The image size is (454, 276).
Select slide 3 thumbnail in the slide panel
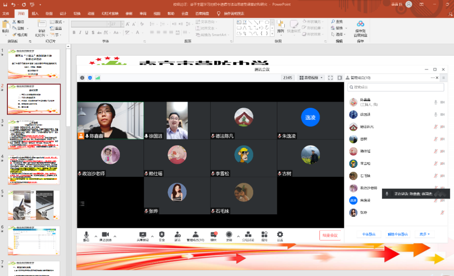pos(34,135)
